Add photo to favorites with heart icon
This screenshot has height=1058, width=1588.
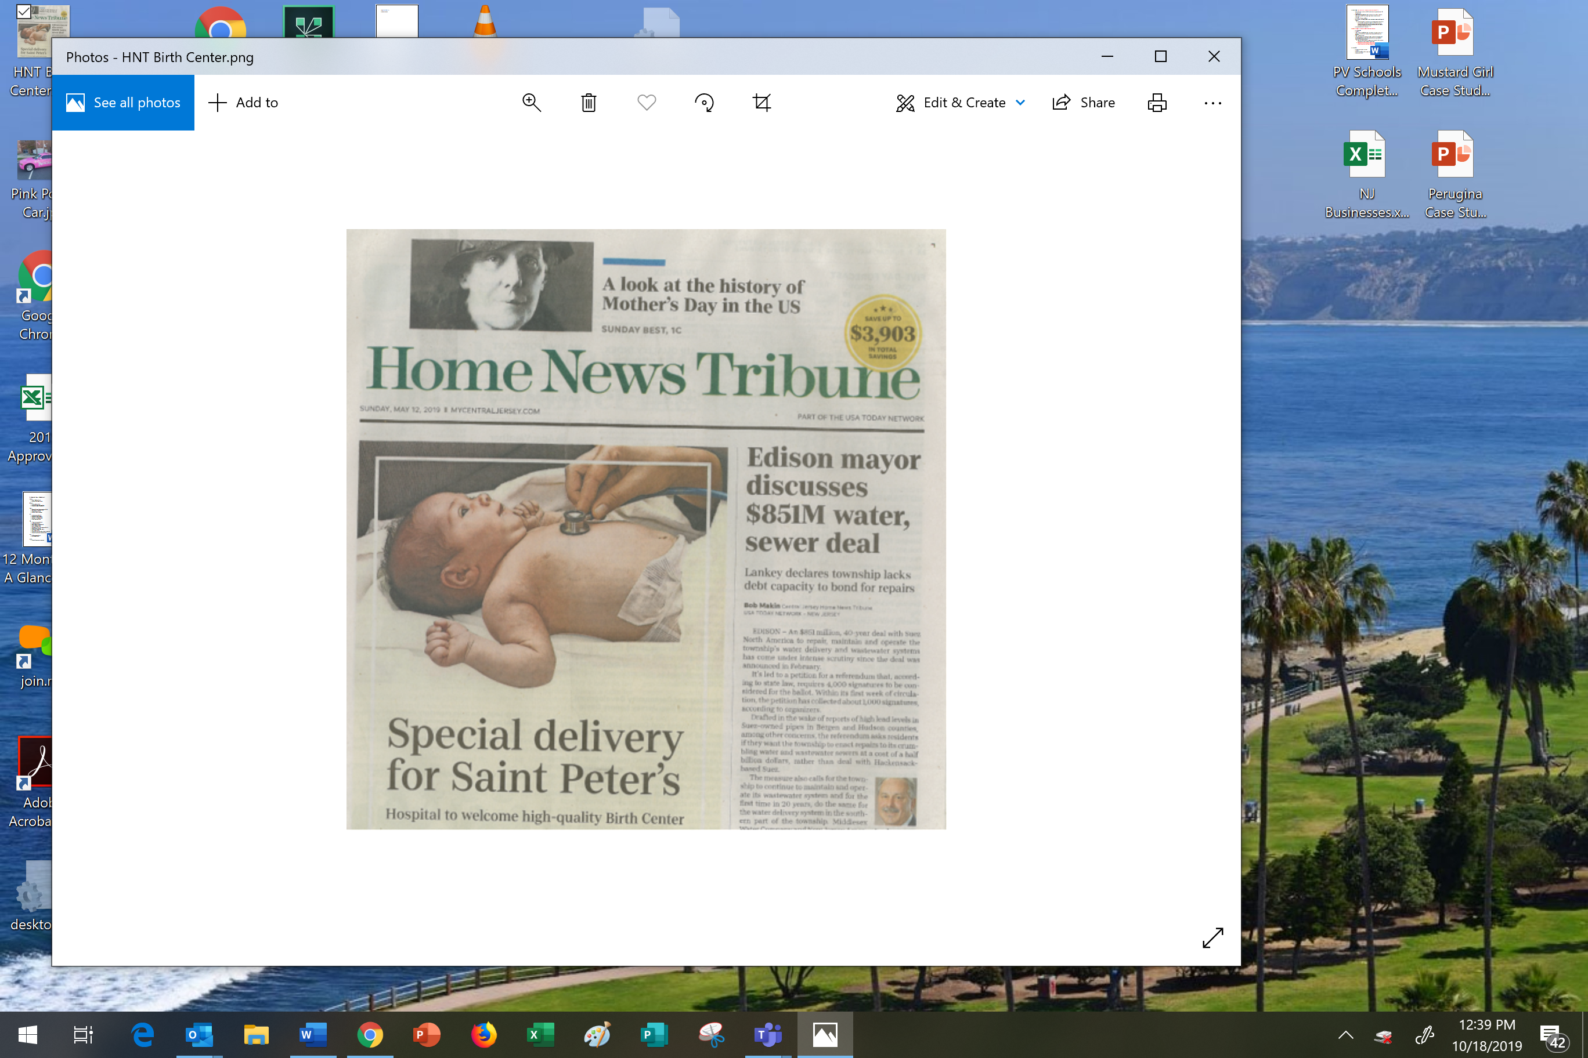click(x=646, y=103)
